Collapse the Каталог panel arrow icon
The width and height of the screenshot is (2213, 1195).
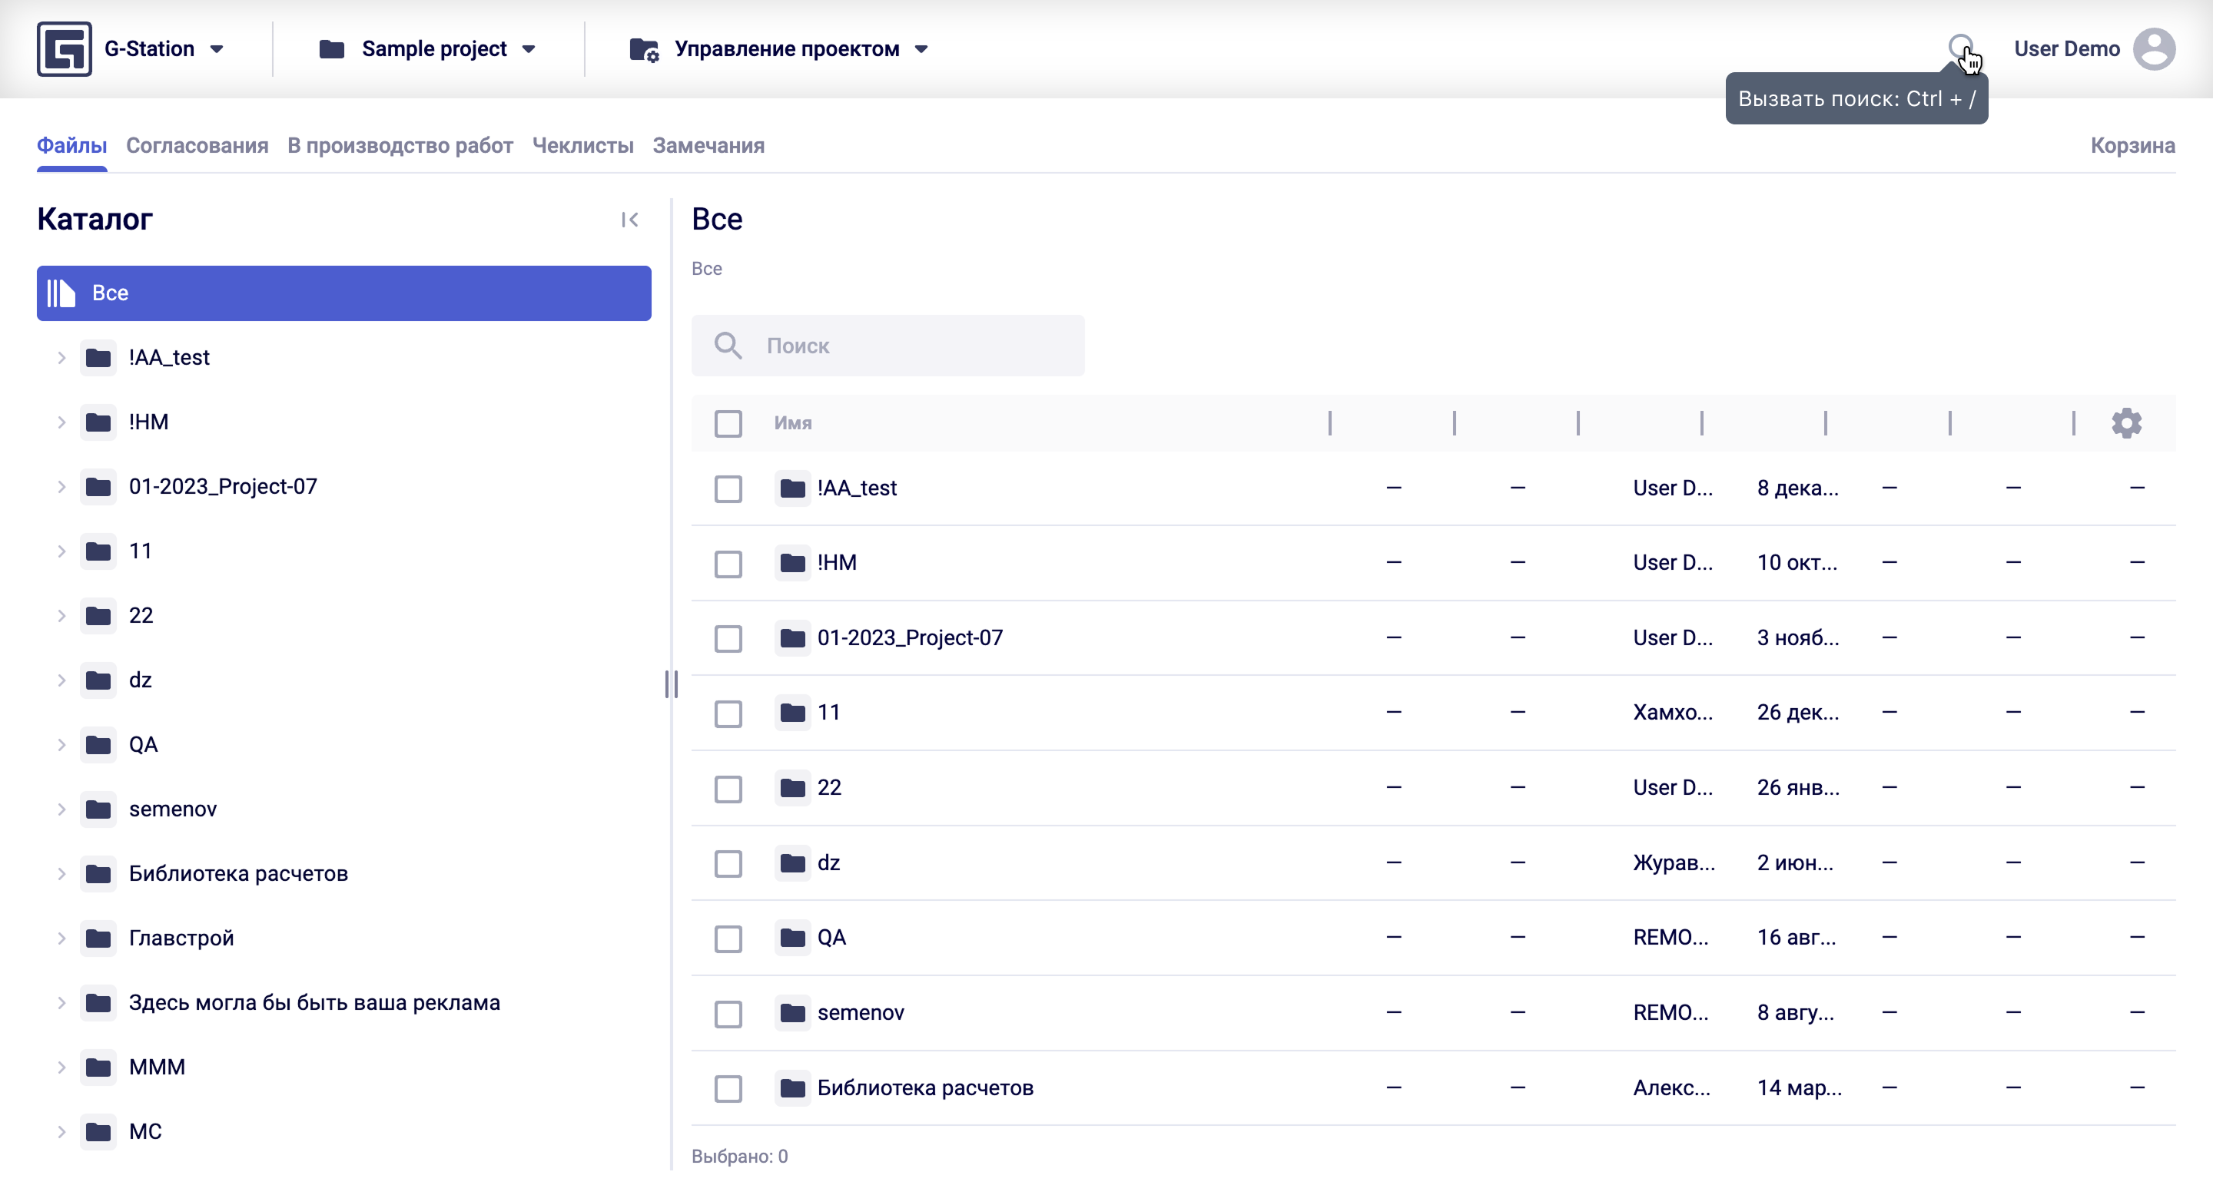(x=630, y=220)
